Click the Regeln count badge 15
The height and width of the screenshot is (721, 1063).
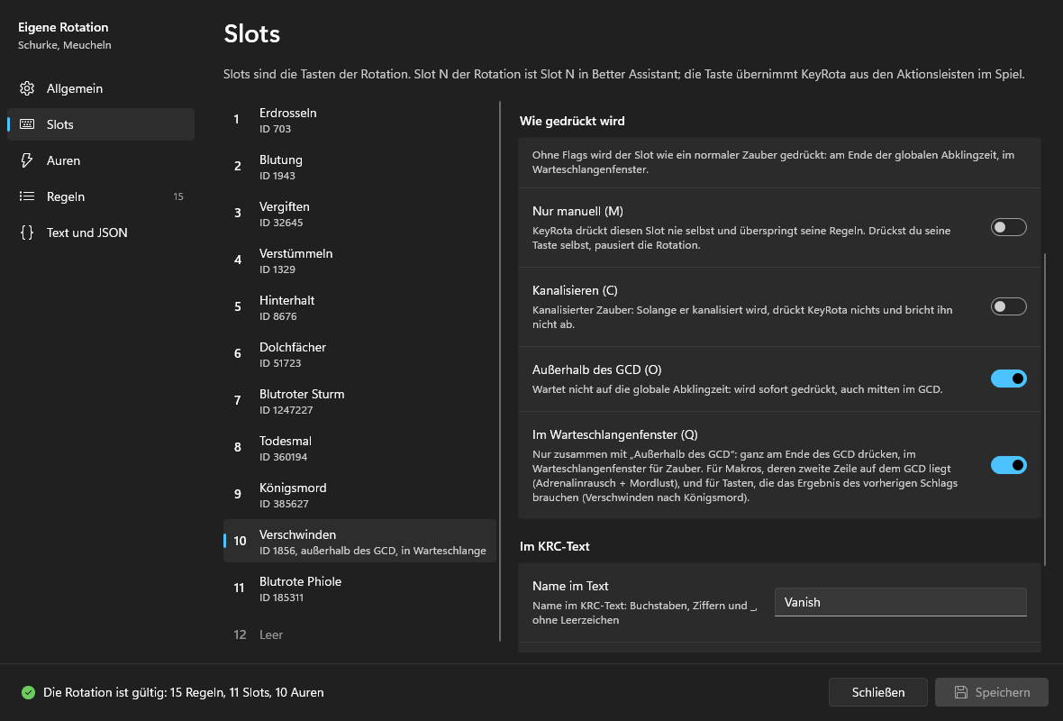[178, 196]
